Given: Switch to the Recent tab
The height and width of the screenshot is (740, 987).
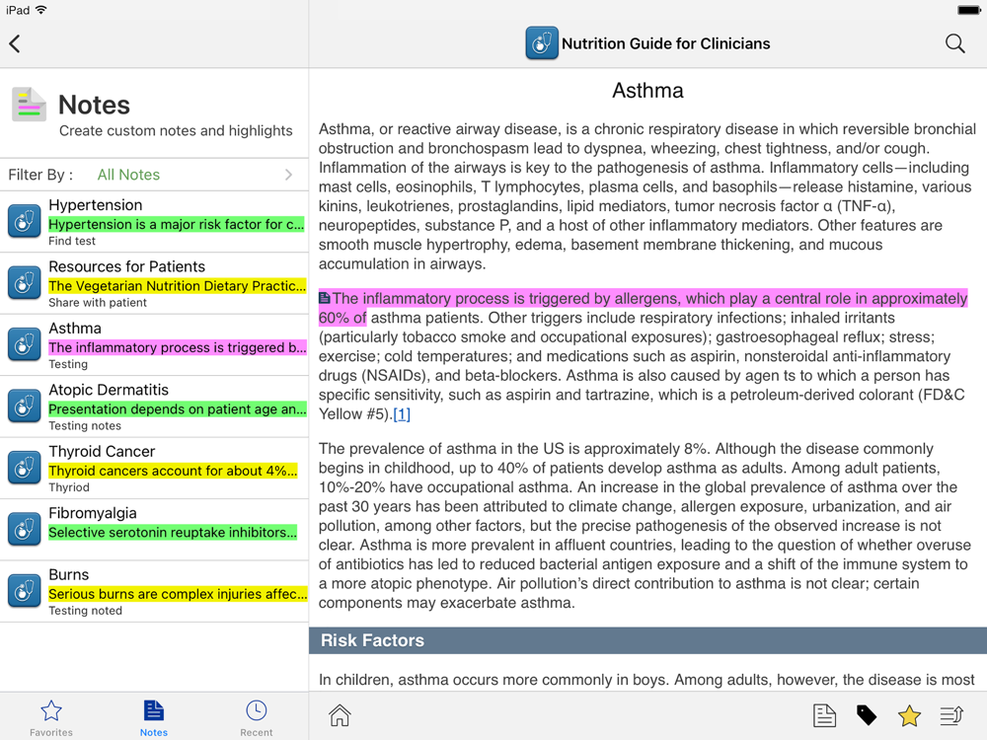Looking at the screenshot, I should tap(257, 718).
